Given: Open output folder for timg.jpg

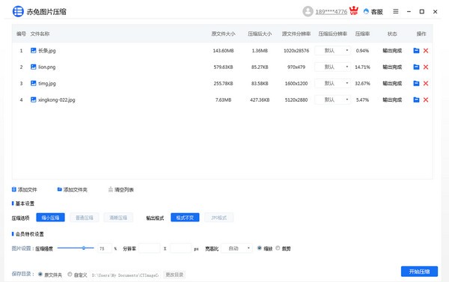Looking at the screenshot, I should [x=416, y=83].
